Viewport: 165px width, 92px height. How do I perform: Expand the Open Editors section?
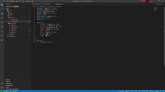(9, 6)
